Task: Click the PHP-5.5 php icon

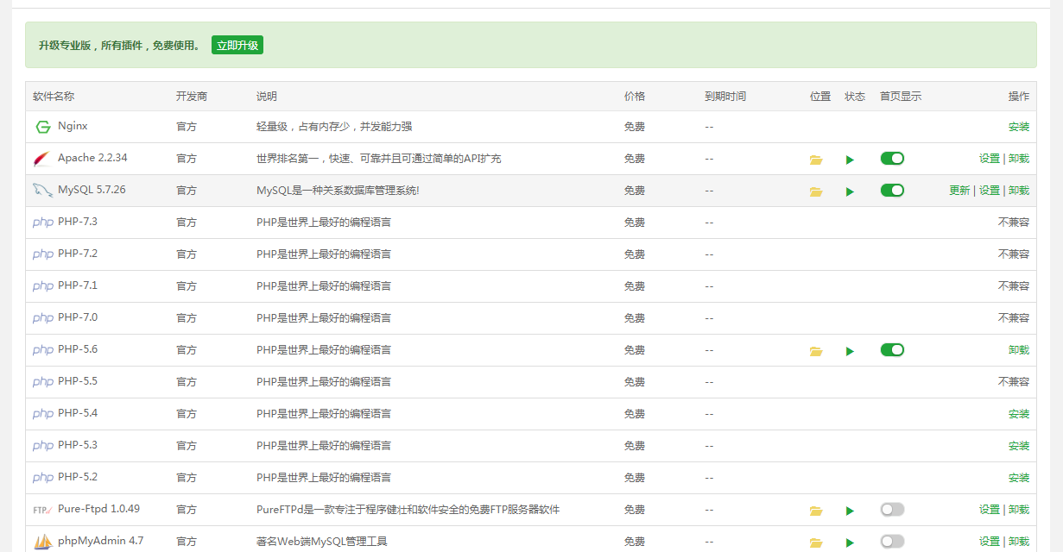Action: click(43, 382)
